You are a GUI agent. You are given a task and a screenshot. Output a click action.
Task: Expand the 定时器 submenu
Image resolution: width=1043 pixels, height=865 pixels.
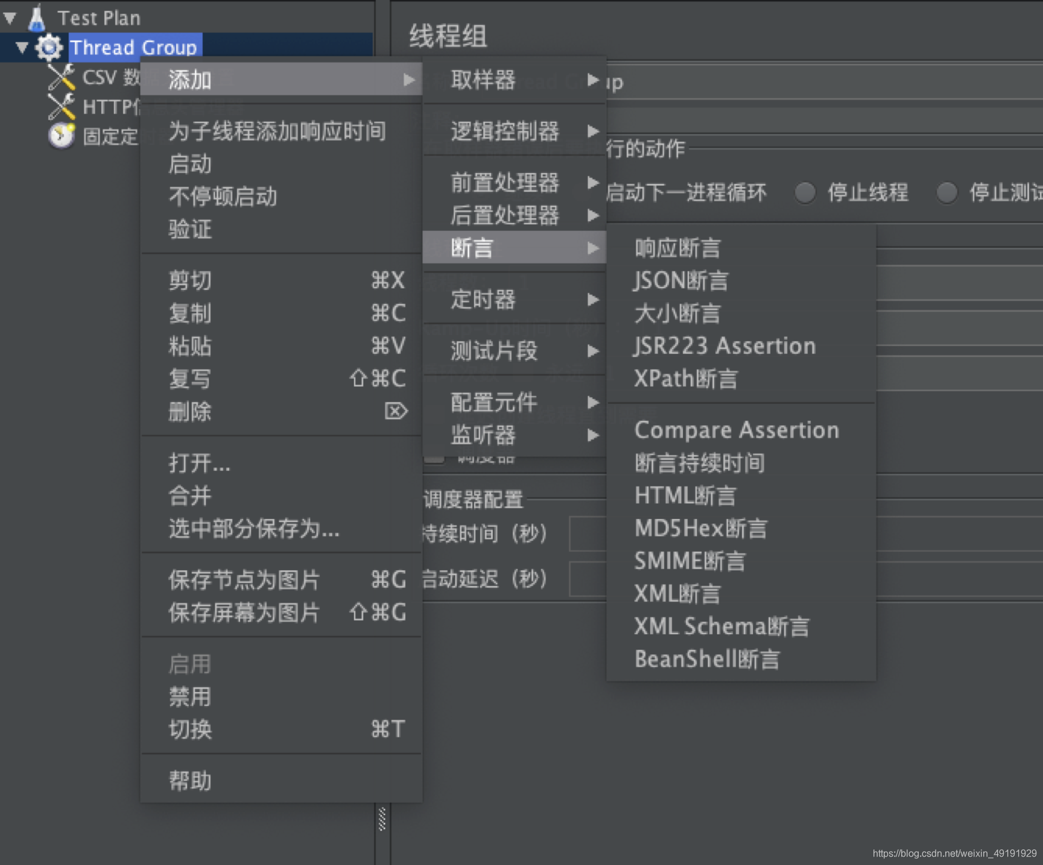click(x=515, y=299)
